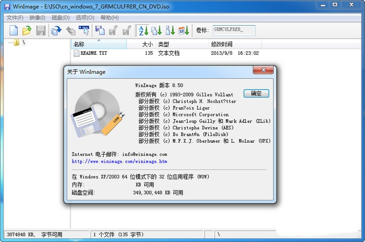Open the 帮助(H) menu

[109, 18]
